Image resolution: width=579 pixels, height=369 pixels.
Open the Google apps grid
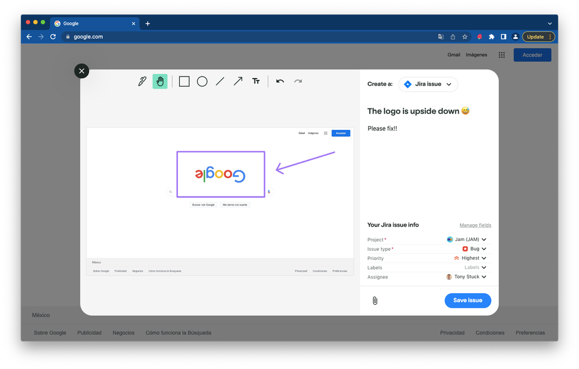[x=501, y=54]
